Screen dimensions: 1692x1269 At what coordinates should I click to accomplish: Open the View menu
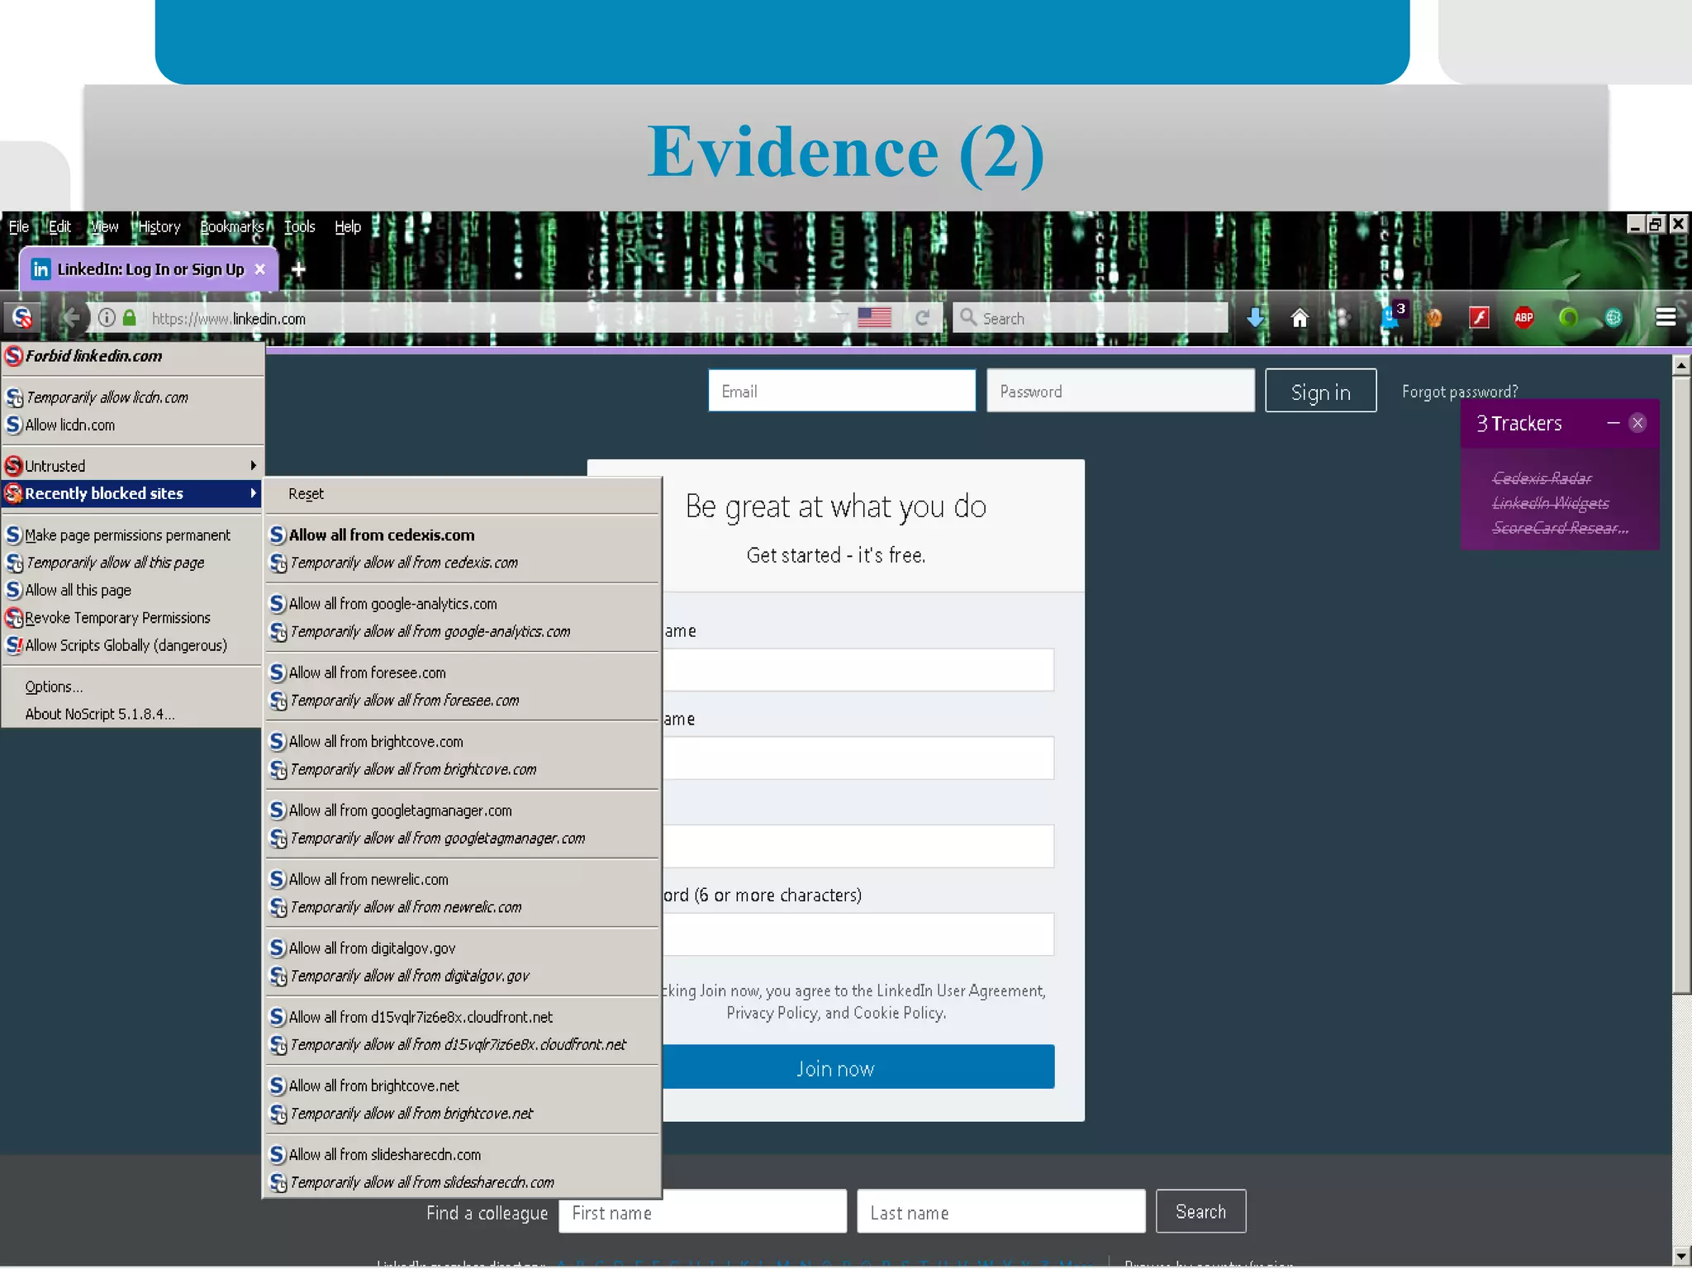pyautogui.click(x=104, y=226)
